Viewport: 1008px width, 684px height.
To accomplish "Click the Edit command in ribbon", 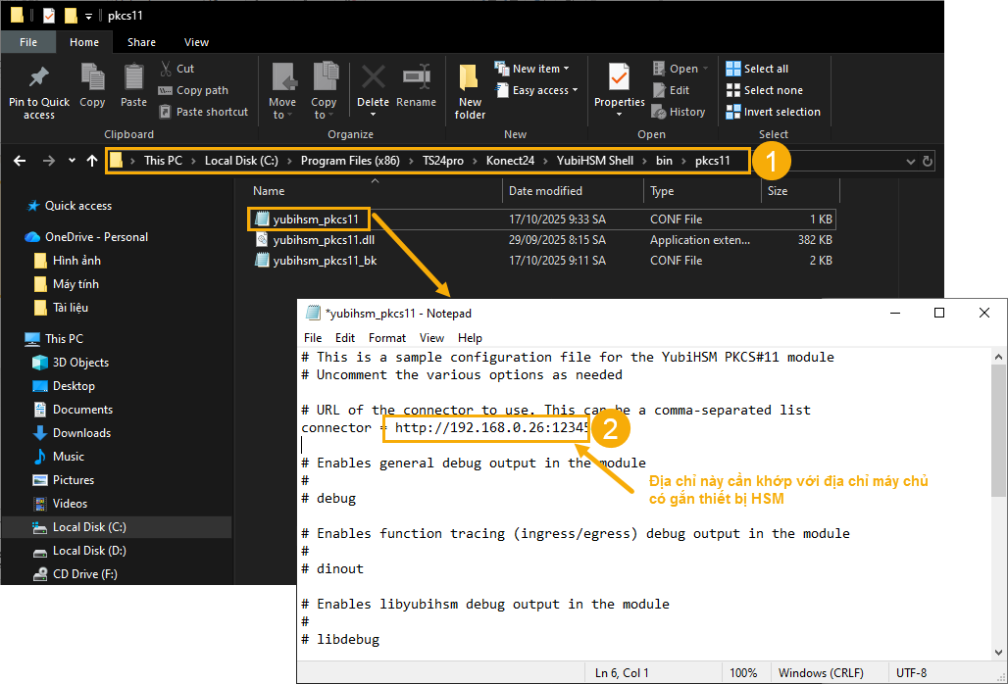I will 671,90.
